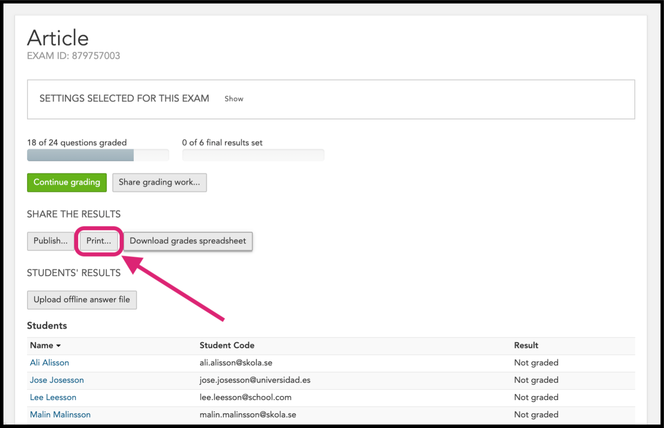The height and width of the screenshot is (428, 664).
Task: Click the Result column header
Action: 526,345
